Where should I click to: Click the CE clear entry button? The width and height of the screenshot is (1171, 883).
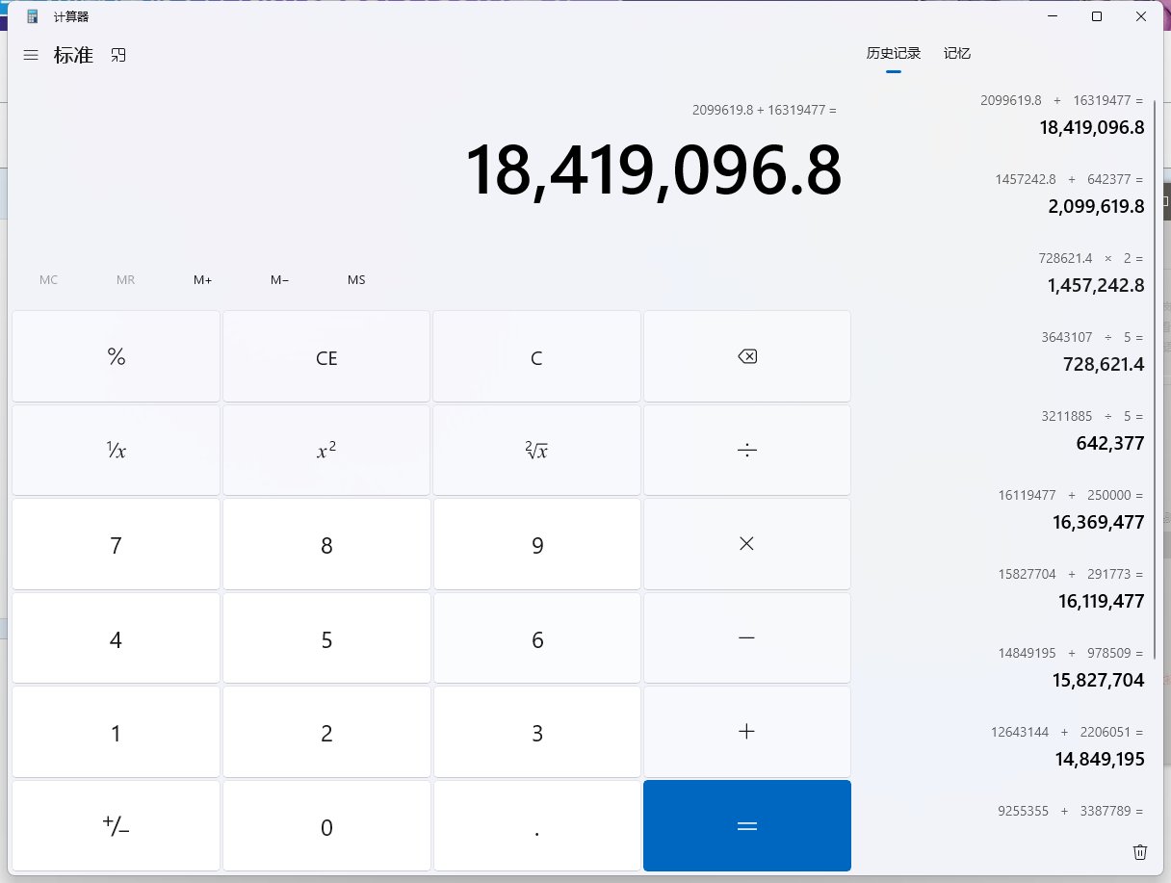[x=326, y=357]
